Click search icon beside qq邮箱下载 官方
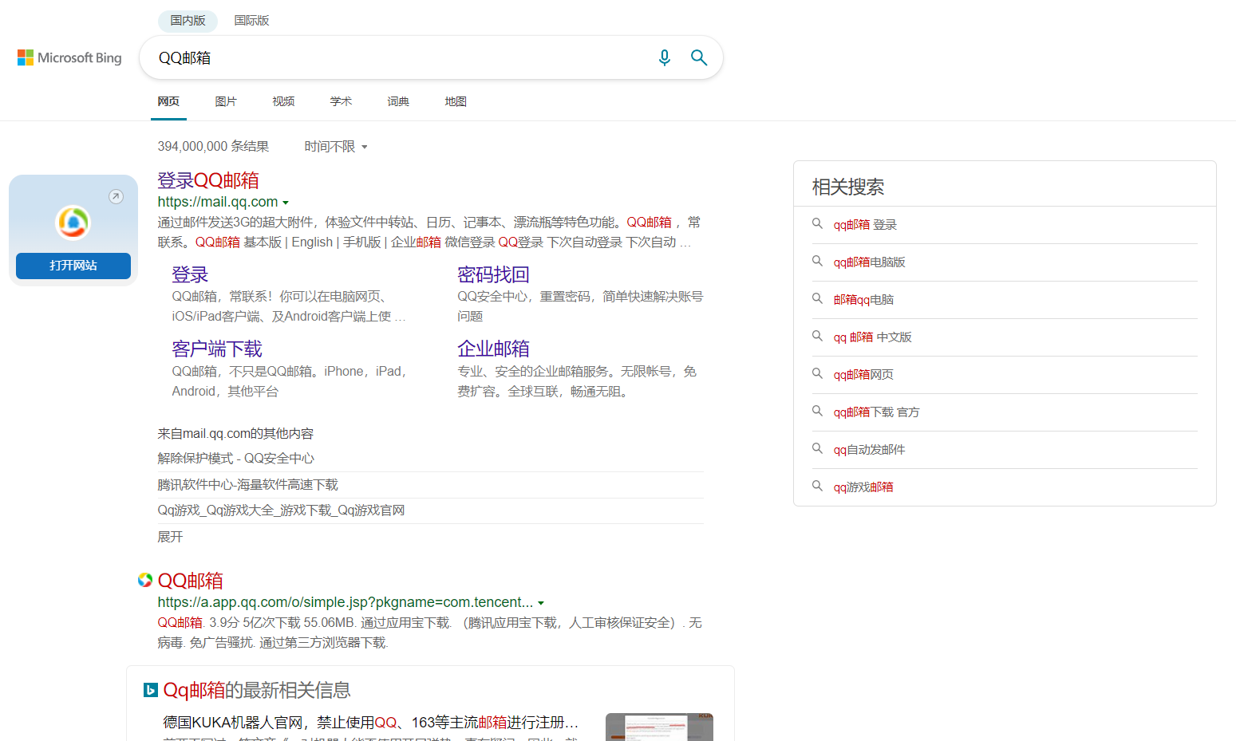Image resolution: width=1236 pixels, height=741 pixels. (x=817, y=412)
